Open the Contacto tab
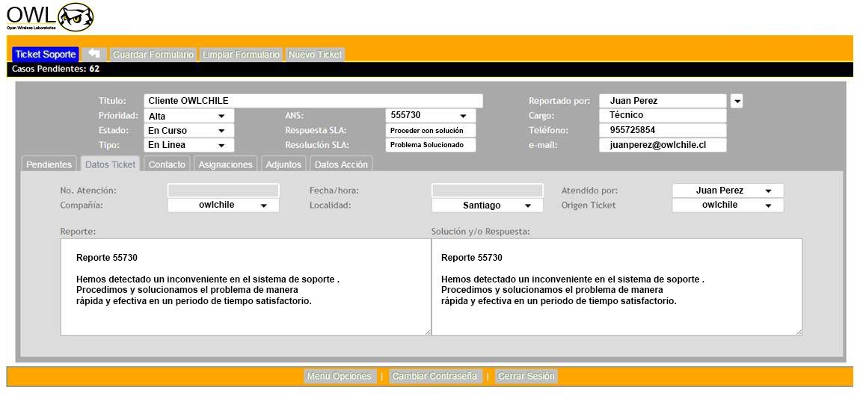This screenshot has height=408, width=863. coord(168,164)
